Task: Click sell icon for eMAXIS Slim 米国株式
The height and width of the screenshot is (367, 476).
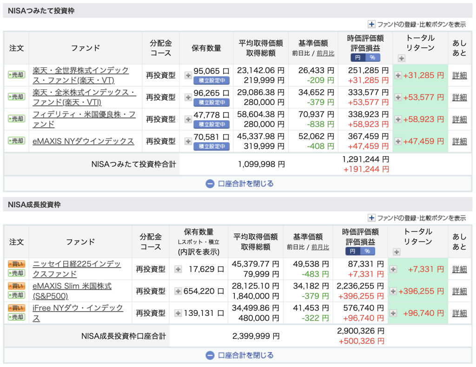Action: pos(16,295)
